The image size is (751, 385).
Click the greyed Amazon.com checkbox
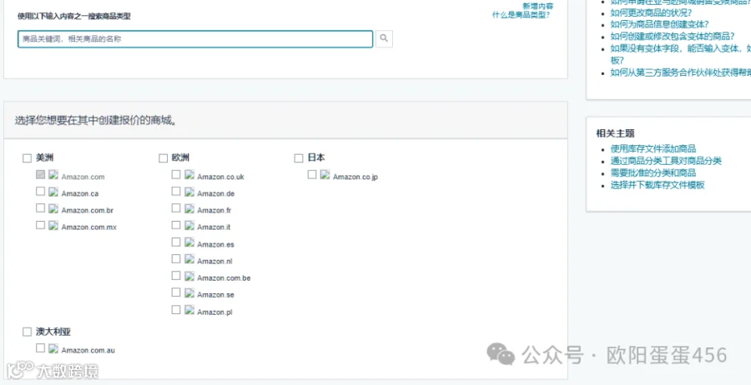coord(40,174)
